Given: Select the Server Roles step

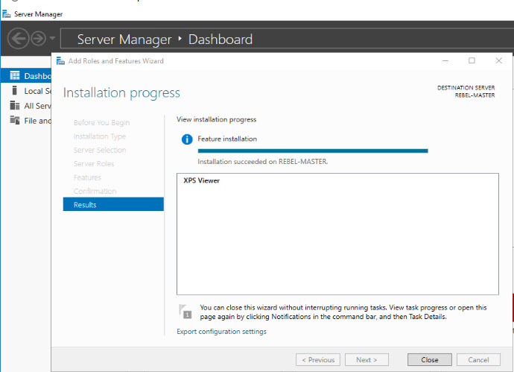Looking at the screenshot, I should (94, 164).
